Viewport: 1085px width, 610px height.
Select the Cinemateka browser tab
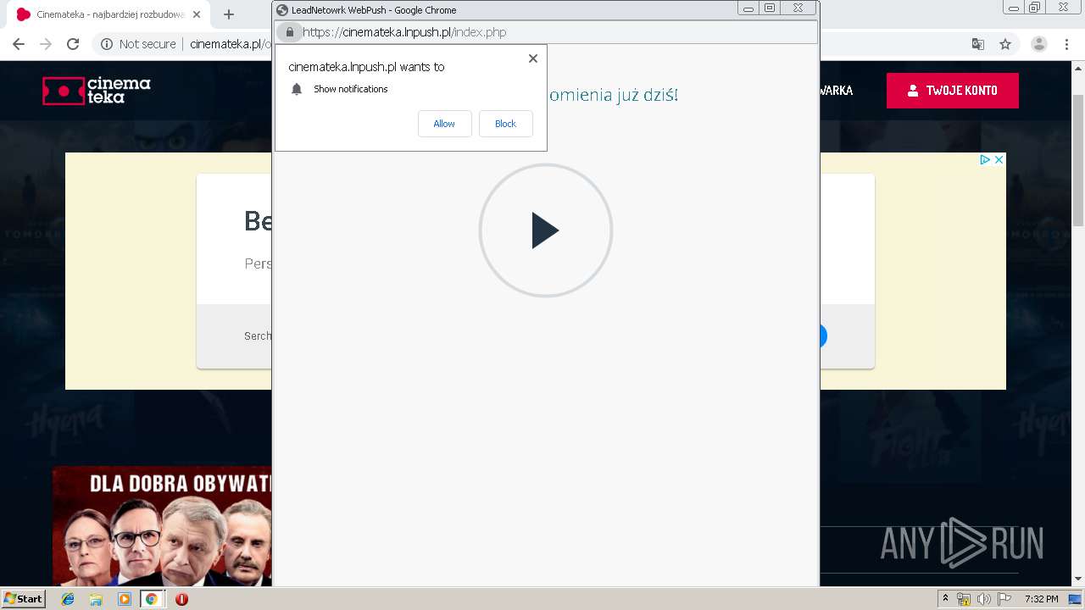[109, 14]
